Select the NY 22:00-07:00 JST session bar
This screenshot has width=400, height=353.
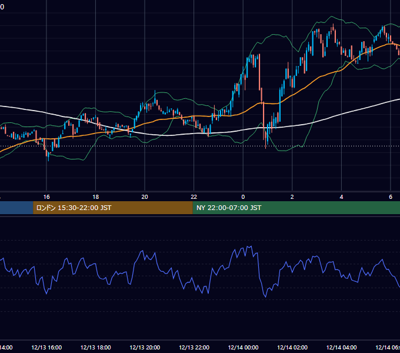tap(296, 208)
